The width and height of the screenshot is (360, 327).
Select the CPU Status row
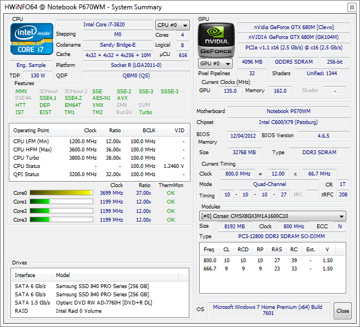pyautogui.click(x=100, y=166)
